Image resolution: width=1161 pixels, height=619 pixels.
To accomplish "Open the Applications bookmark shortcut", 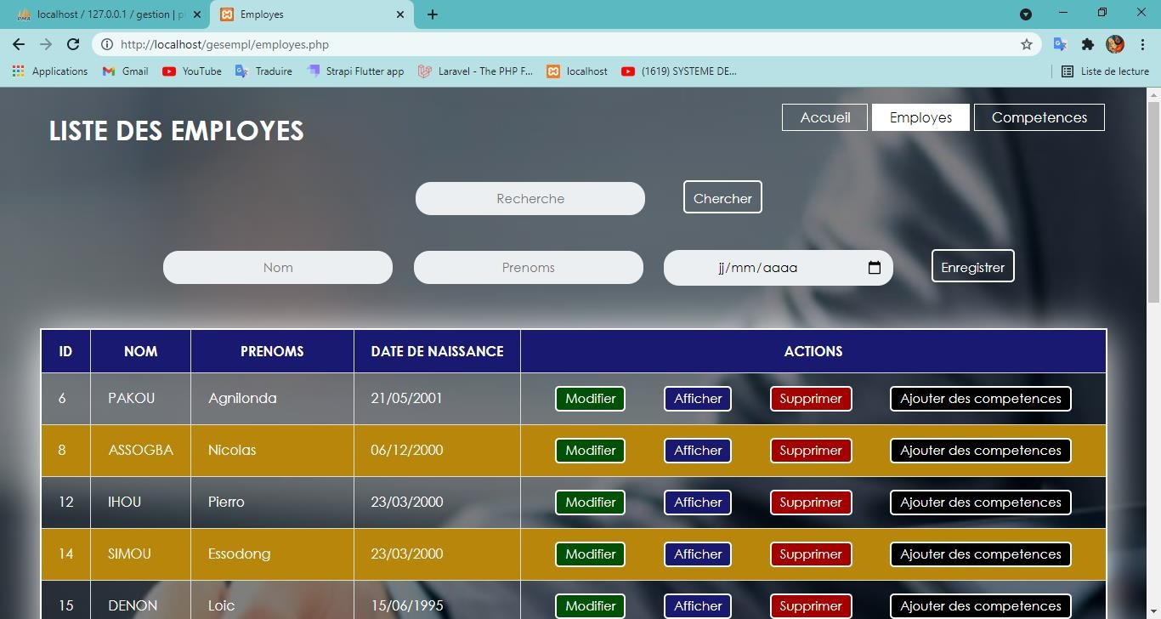I will [x=50, y=71].
